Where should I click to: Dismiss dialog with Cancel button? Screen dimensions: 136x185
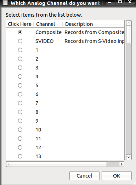coord(84,176)
